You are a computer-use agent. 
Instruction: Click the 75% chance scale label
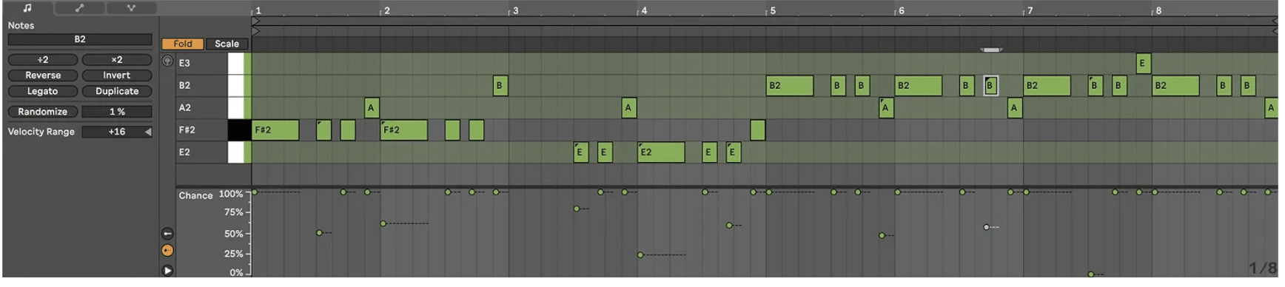pos(234,212)
